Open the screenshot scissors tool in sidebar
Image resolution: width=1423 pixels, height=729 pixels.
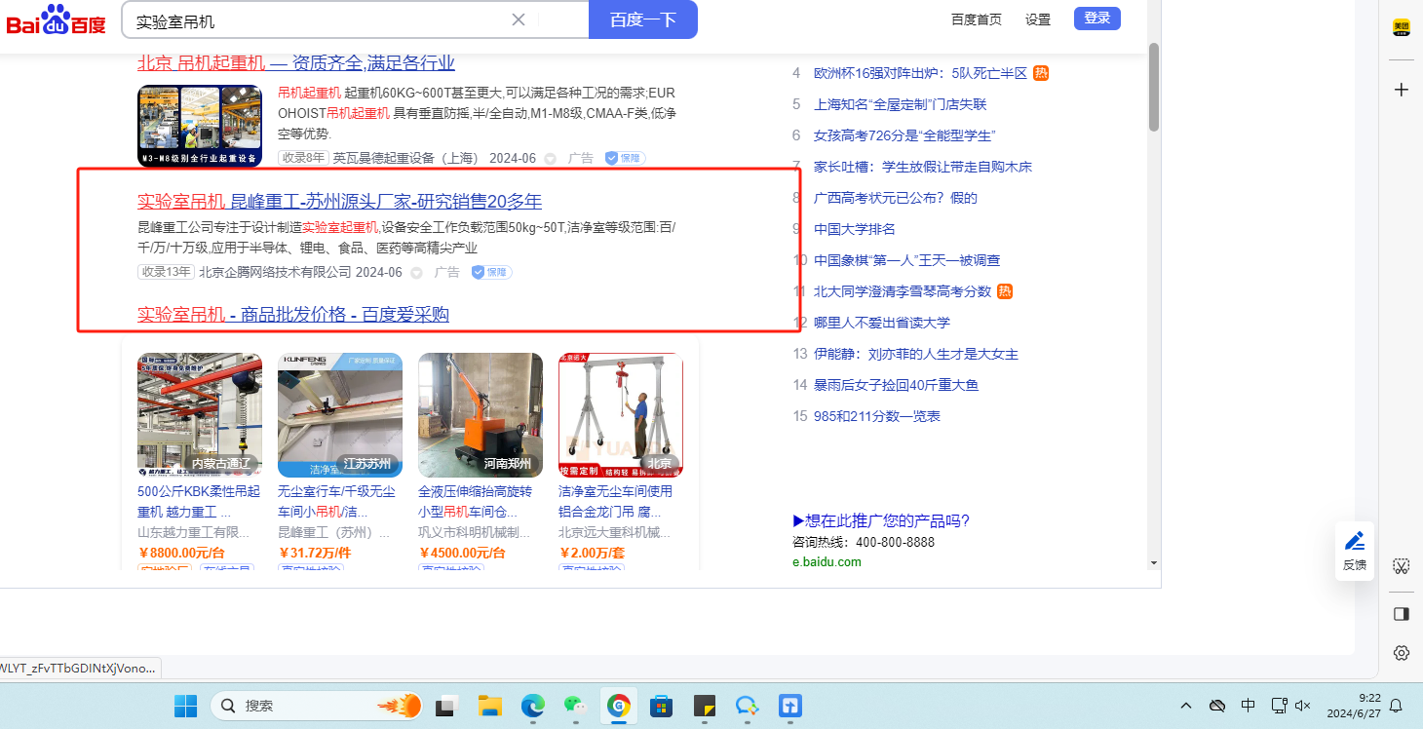point(1402,566)
